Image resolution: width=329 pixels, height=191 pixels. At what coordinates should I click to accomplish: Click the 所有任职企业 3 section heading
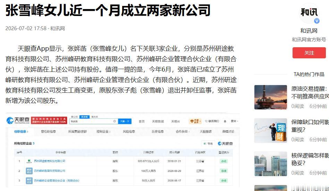24,143
